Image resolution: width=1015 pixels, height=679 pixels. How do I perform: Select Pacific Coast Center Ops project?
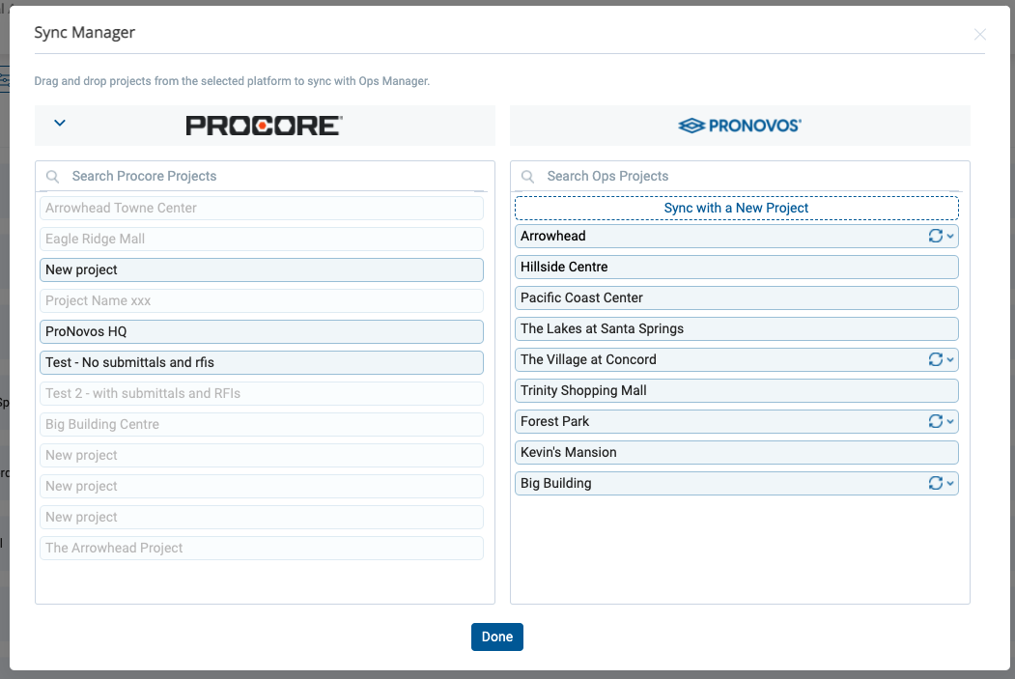[737, 297]
